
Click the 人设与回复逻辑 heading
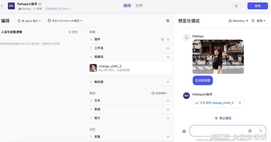tap(12, 32)
